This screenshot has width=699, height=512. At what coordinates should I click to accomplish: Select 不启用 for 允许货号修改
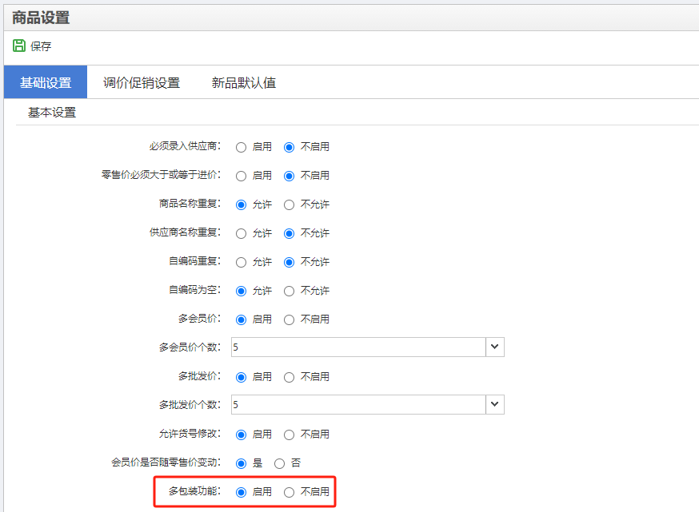(x=290, y=435)
